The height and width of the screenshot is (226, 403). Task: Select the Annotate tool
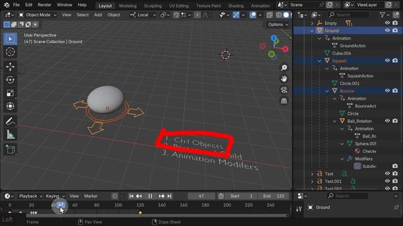10,121
